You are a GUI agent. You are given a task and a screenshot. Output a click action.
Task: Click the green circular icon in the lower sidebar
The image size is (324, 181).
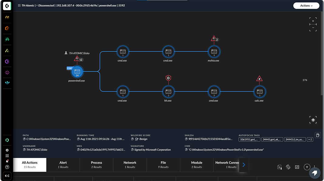7,140
